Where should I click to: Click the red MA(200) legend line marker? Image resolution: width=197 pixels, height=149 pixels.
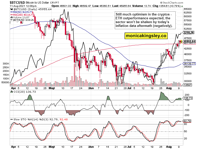coord(12,15)
